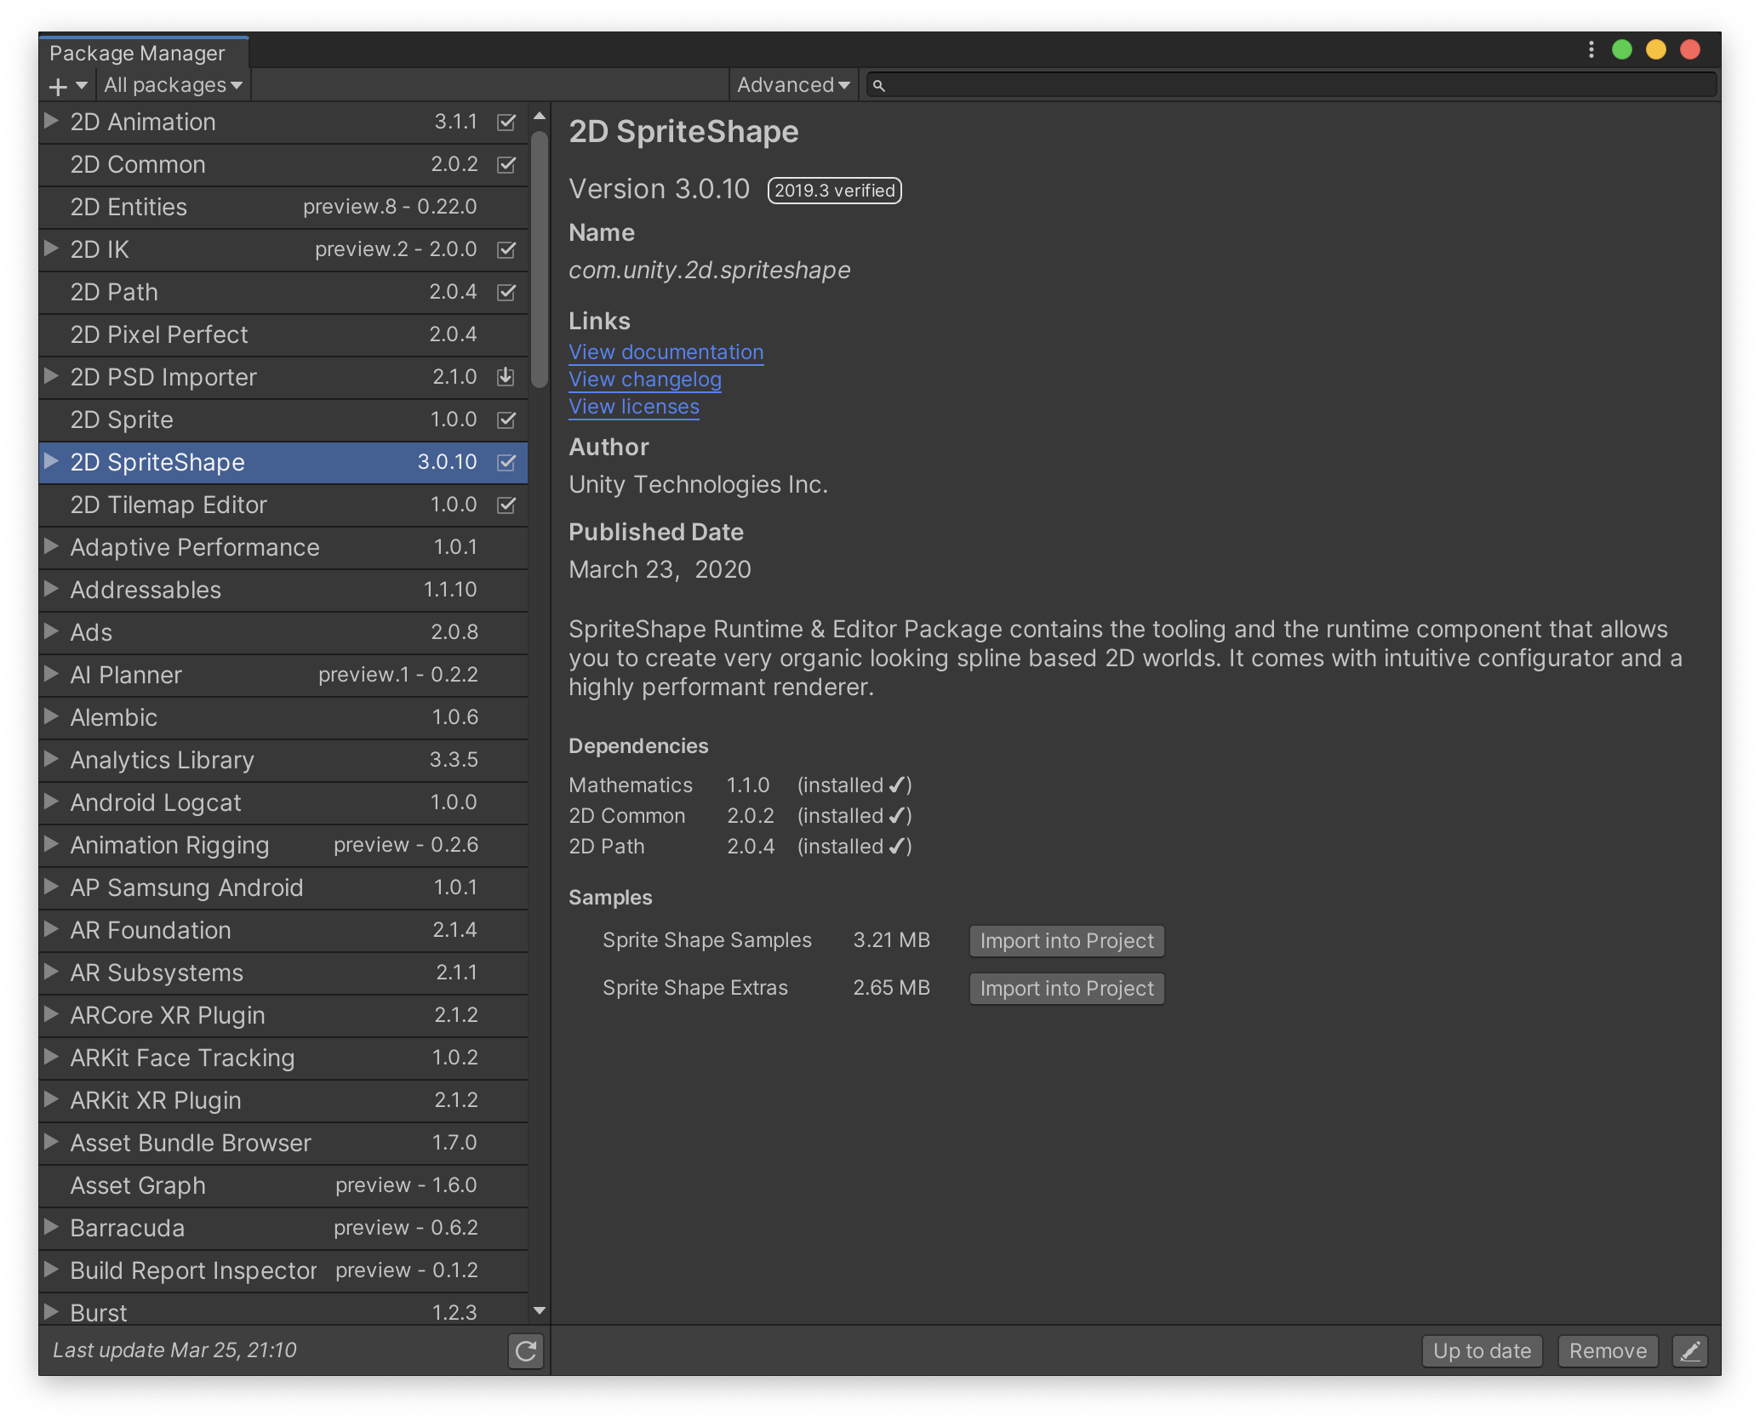Click the scroll-up arrow of package list

[x=539, y=116]
